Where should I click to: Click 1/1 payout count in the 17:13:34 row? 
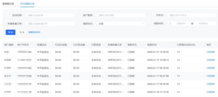tap(179, 92)
